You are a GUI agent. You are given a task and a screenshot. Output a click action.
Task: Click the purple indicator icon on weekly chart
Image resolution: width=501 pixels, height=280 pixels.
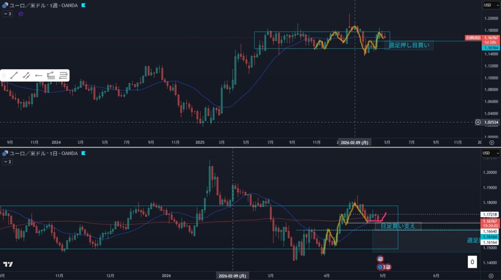coord(21,14)
